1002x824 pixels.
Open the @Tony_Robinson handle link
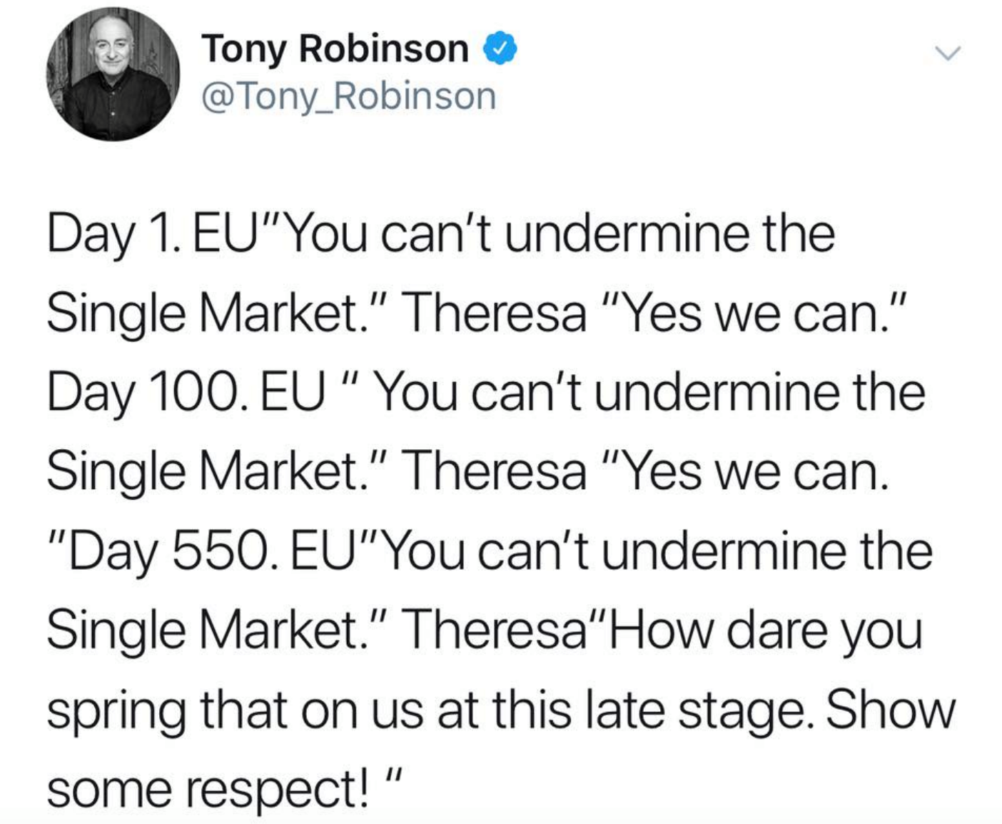[x=349, y=96]
